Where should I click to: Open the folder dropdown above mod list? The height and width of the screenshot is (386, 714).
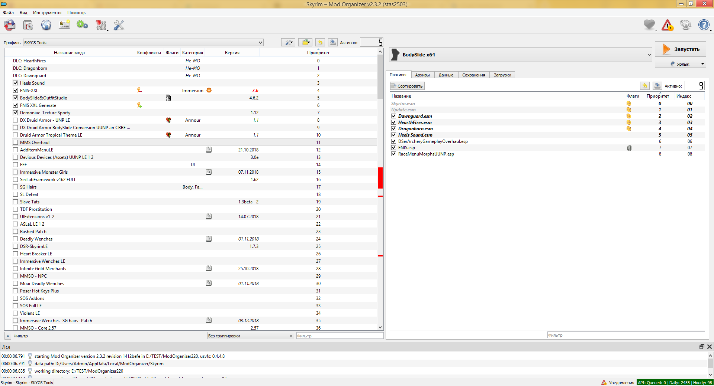[305, 42]
